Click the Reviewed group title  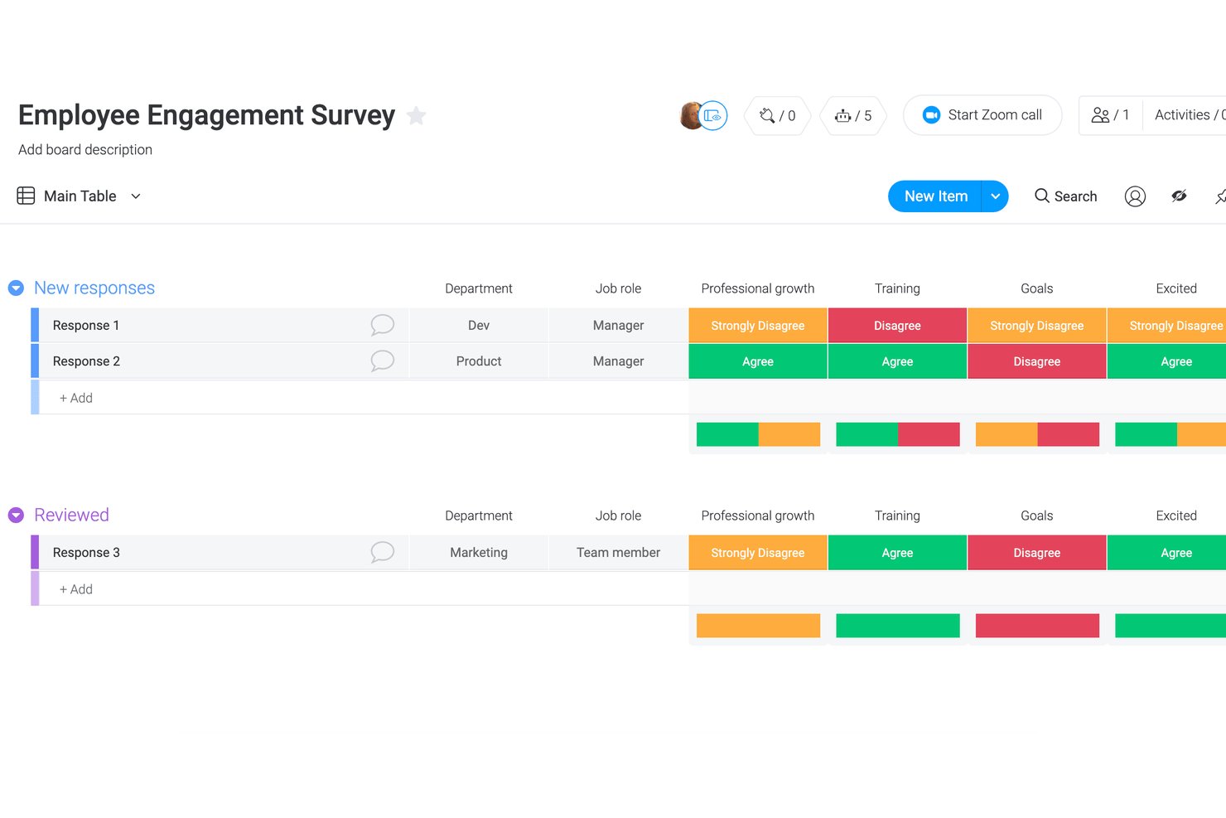pyautogui.click(x=71, y=515)
